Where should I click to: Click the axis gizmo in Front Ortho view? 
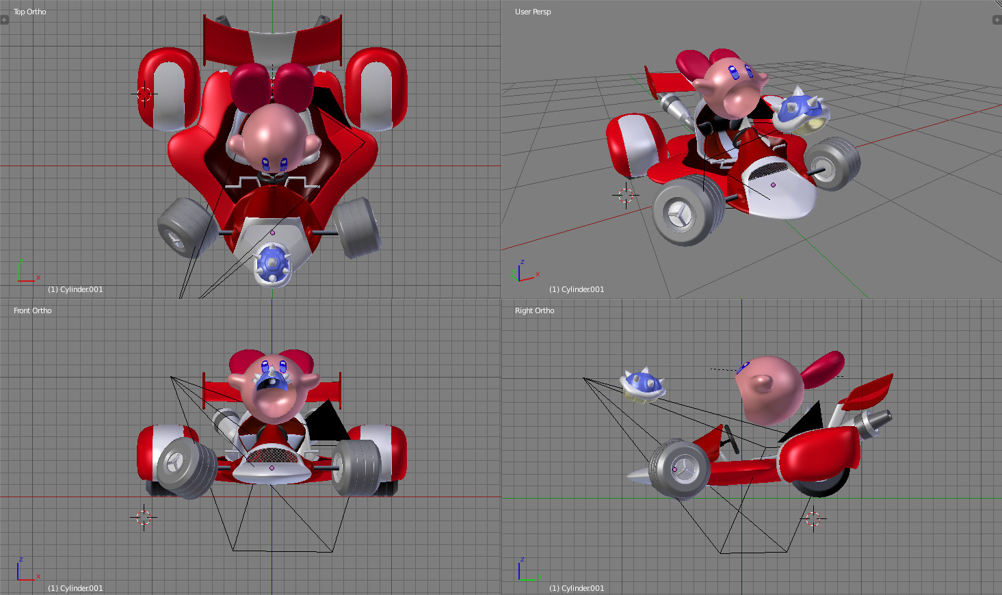pyautogui.click(x=27, y=570)
